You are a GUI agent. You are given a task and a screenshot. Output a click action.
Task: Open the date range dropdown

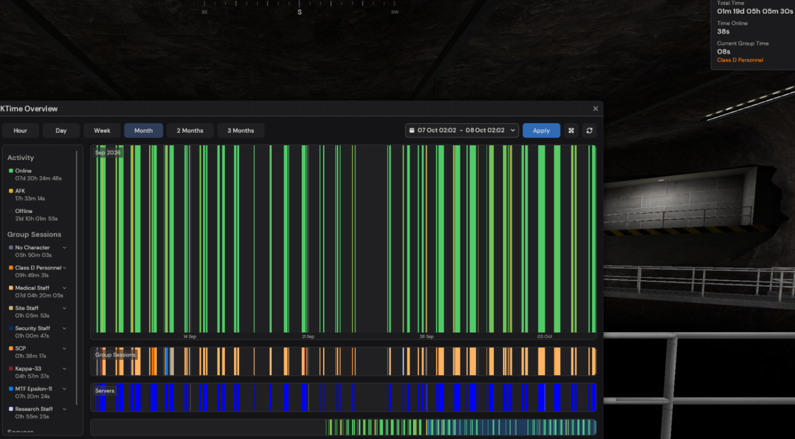[462, 130]
